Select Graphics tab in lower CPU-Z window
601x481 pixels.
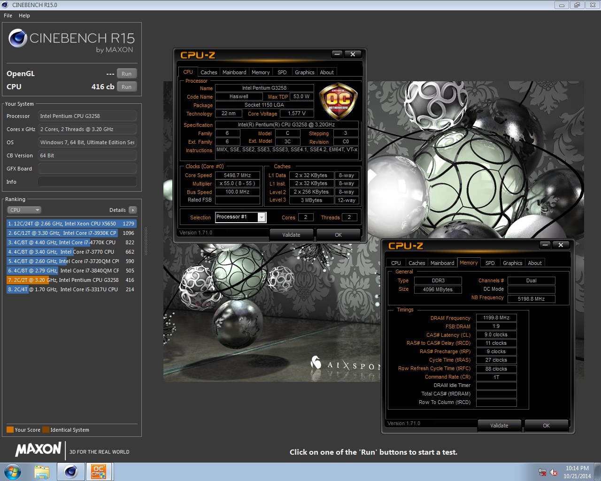coord(512,263)
